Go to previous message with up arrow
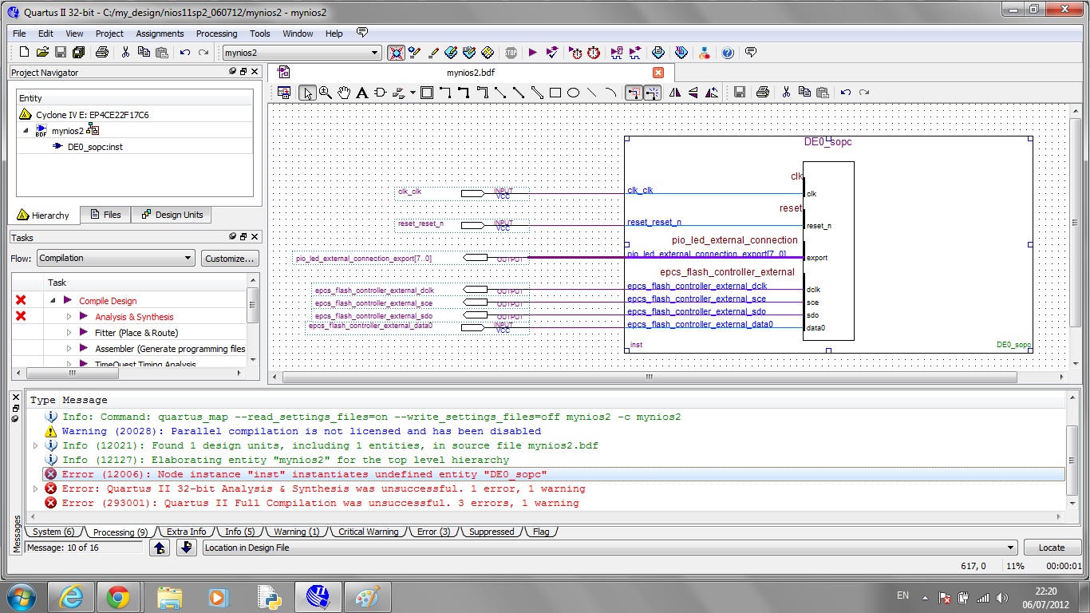This screenshot has height=613, width=1090. (x=160, y=548)
